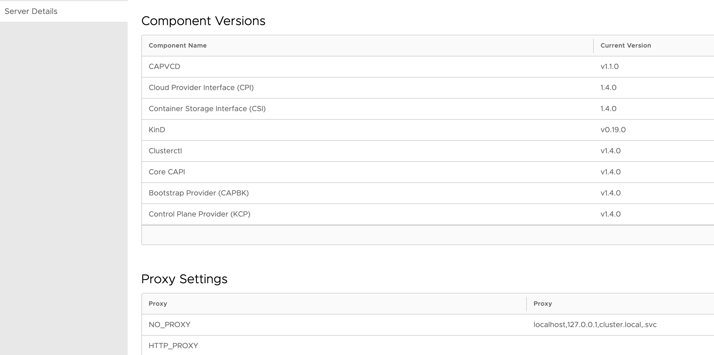This screenshot has width=714, height=355.
Task: Click the KinD component row
Action: click(x=157, y=130)
